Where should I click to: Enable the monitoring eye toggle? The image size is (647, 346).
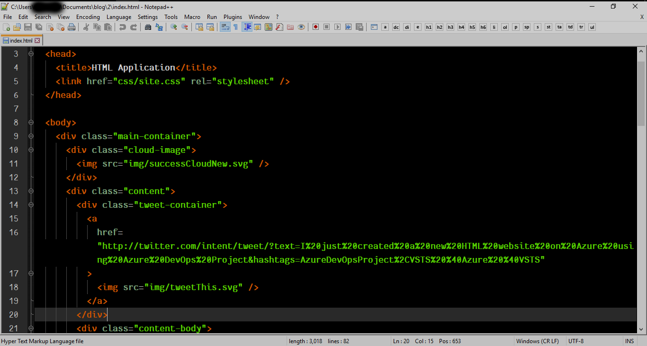pos(301,27)
